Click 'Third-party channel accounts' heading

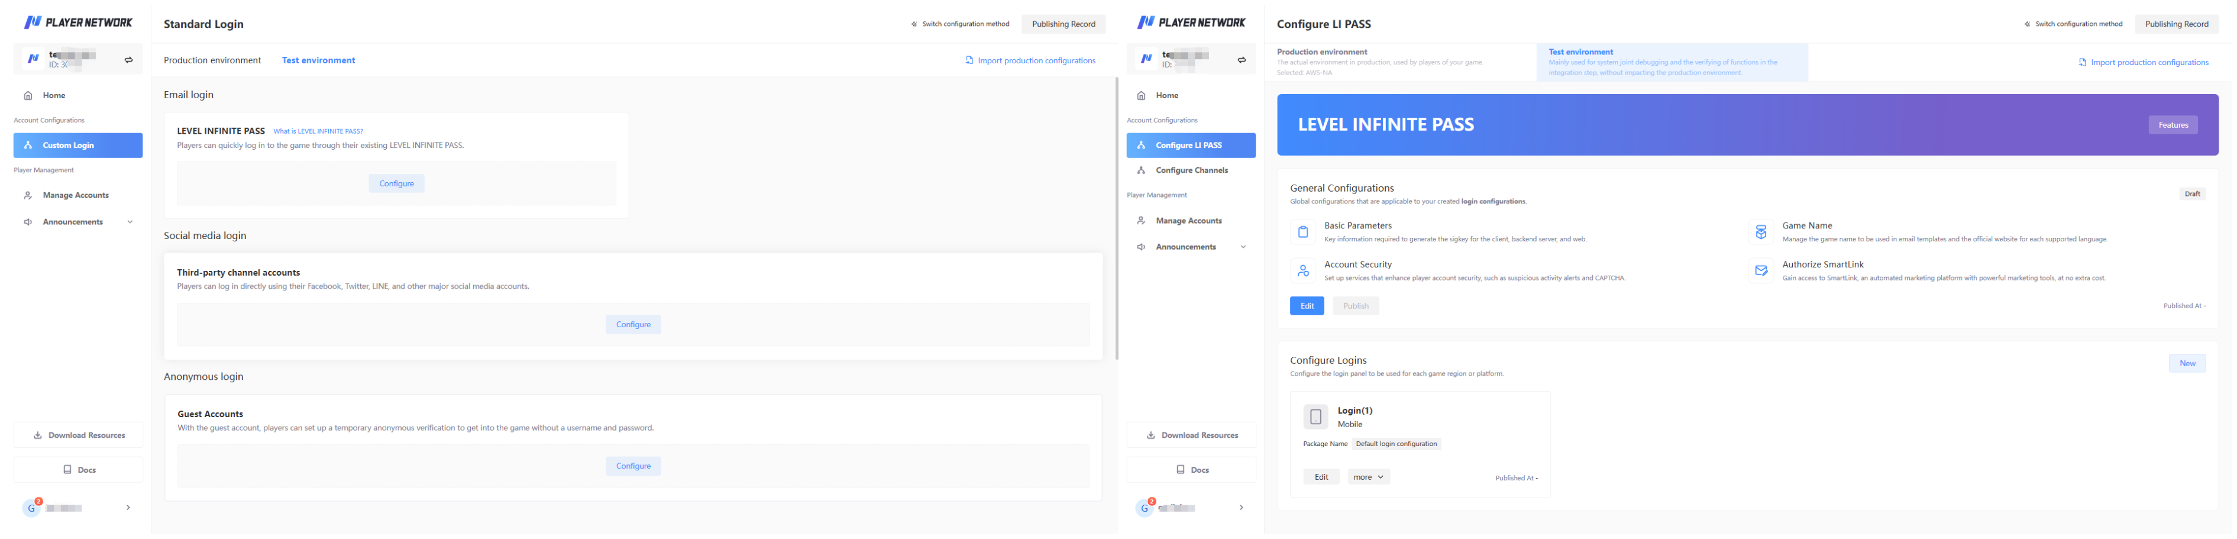pos(239,273)
